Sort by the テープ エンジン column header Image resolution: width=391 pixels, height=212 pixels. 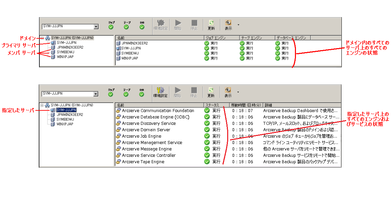coord(257,38)
